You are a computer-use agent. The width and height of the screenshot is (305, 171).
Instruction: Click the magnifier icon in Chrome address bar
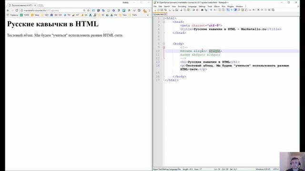pyautogui.click(x=84, y=10)
